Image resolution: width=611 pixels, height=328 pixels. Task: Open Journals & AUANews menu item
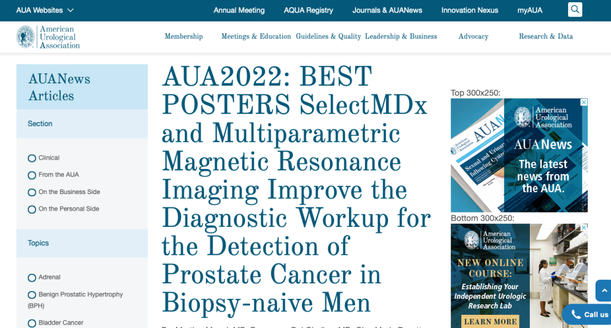click(387, 11)
